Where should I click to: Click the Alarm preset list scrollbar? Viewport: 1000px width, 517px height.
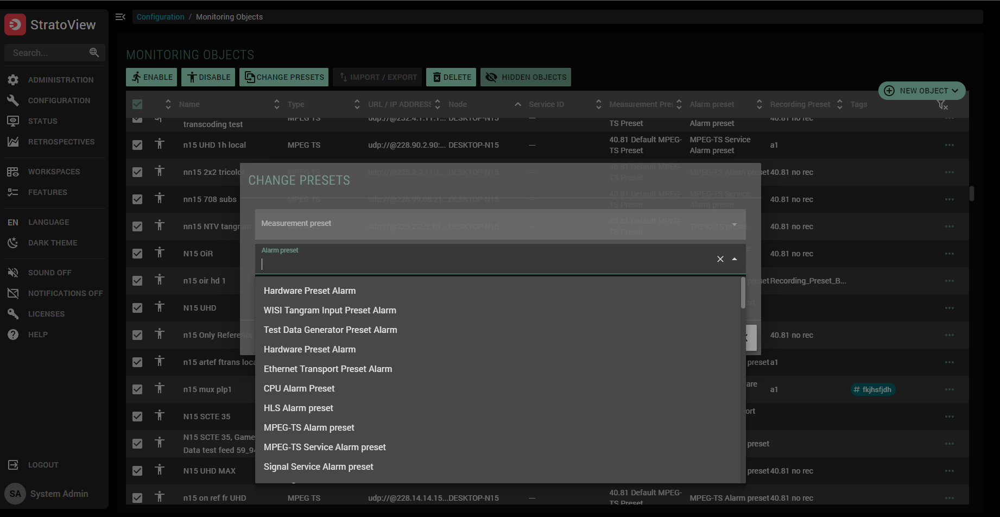pos(743,294)
